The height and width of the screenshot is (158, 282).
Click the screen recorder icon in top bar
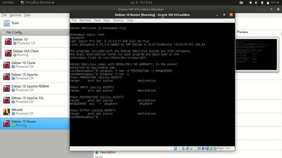(241, 3)
